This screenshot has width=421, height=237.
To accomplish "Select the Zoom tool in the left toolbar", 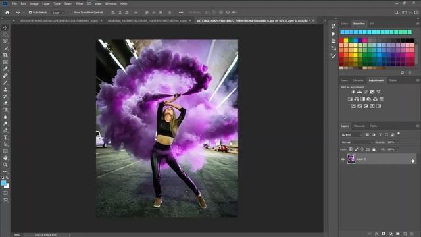I will 5,165.
